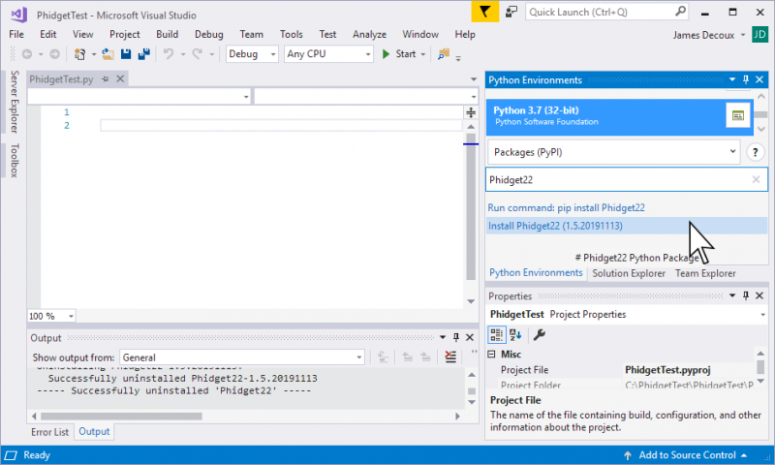Viewport: 775px width, 465px height.
Task: Switch to the Solution Explorer tab
Action: [629, 273]
